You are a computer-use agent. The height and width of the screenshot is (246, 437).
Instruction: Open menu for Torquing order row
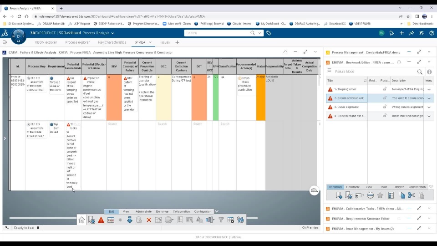(x=429, y=90)
